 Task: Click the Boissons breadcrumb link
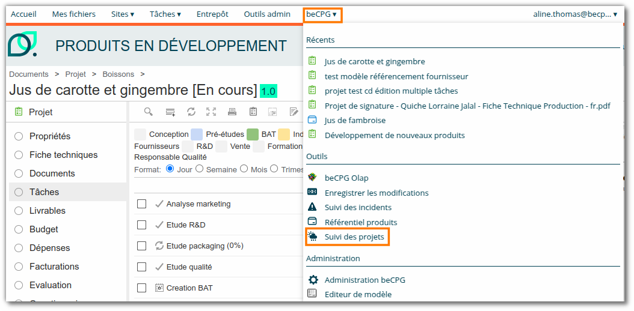pos(118,74)
